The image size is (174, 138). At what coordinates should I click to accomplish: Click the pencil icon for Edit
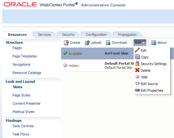[137, 50]
